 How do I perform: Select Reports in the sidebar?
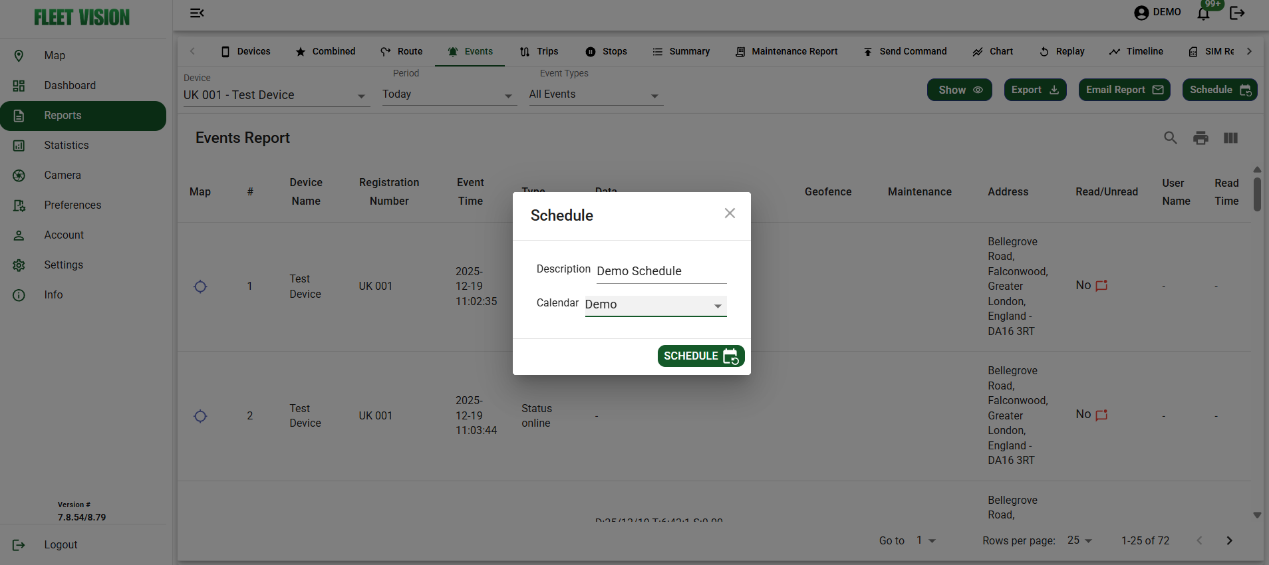pyautogui.click(x=83, y=116)
